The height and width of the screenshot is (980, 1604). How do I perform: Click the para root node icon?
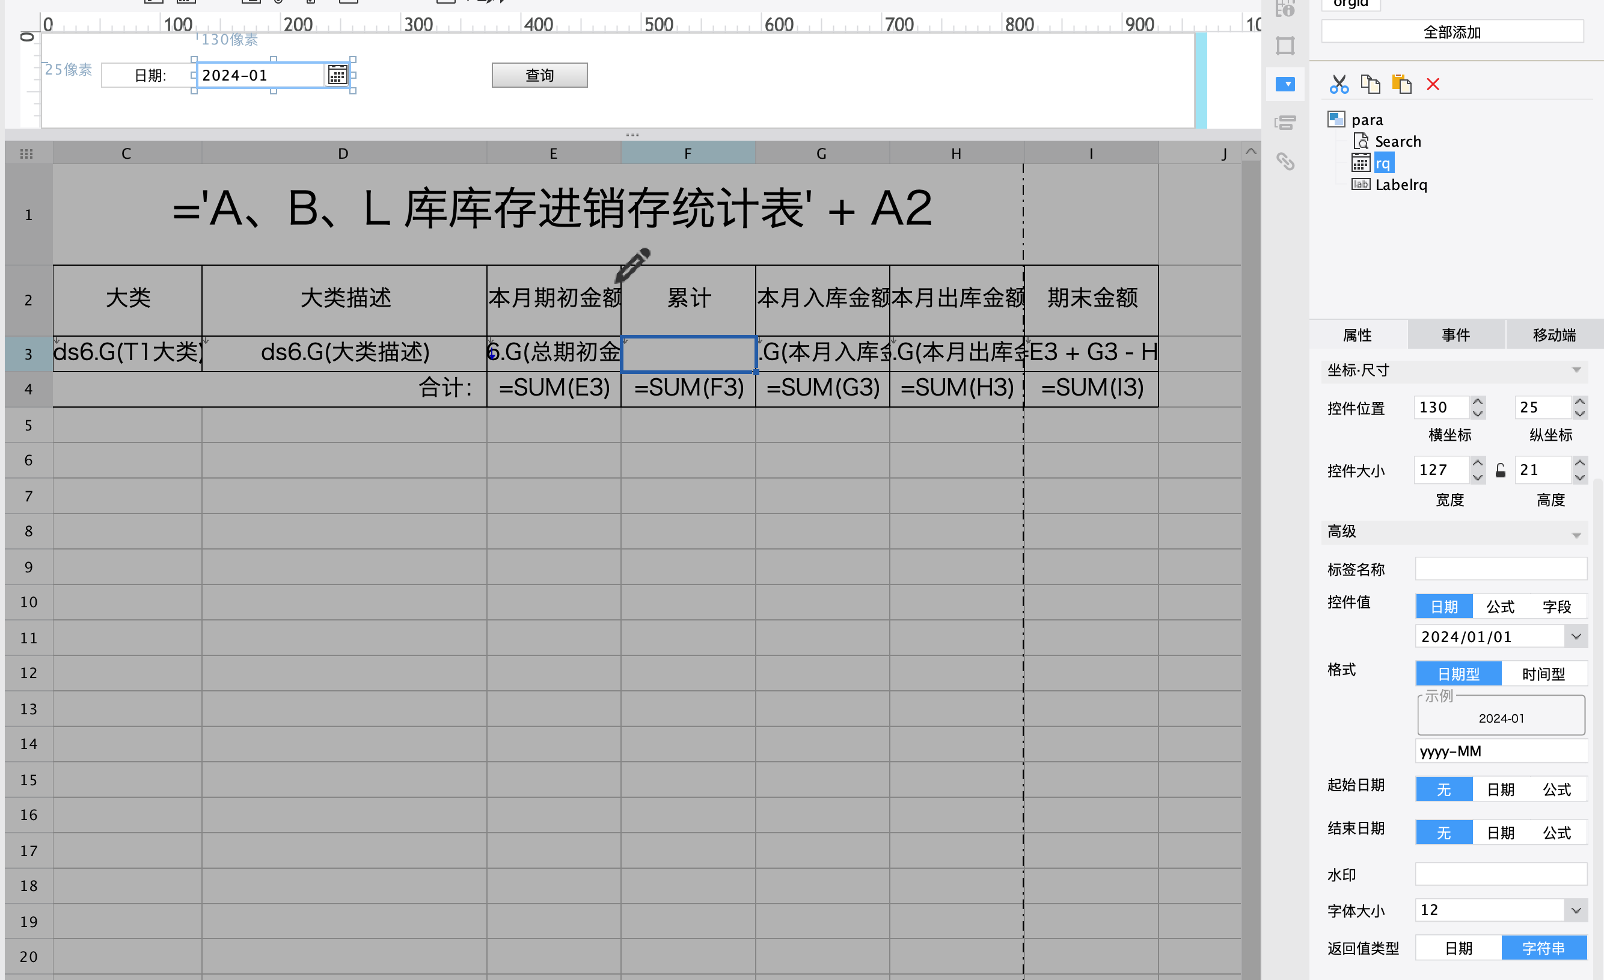pos(1336,119)
